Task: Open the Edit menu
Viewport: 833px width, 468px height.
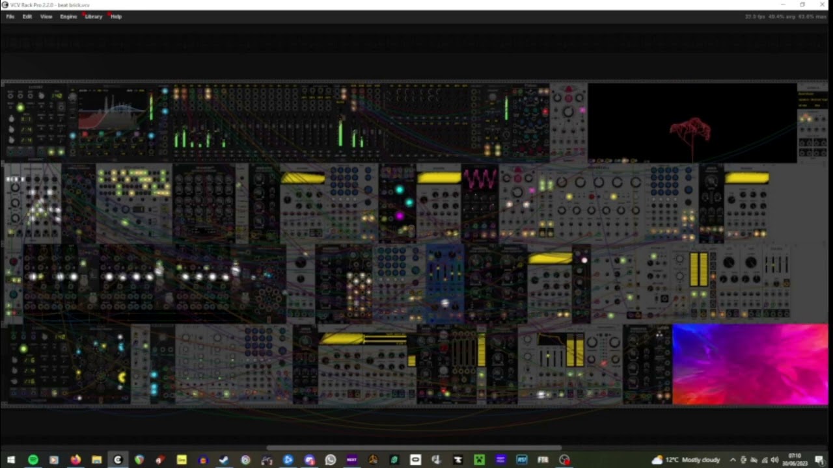Action: click(x=27, y=16)
